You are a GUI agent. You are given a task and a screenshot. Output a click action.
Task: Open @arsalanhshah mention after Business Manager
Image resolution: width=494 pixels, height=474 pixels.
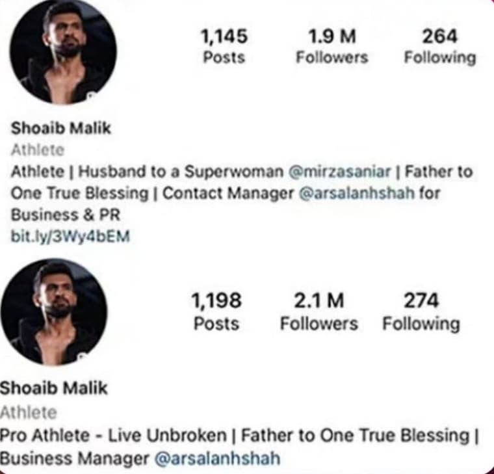pyautogui.click(x=217, y=458)
